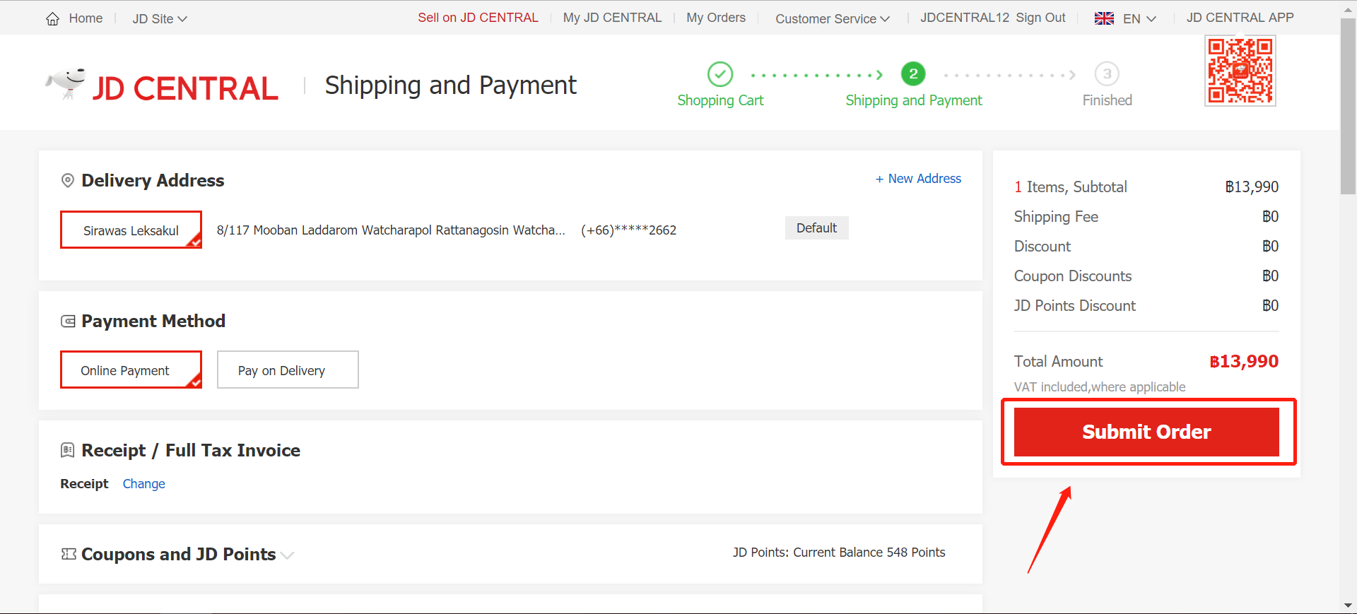This screenshot has width=1357, height=614.
Task: Expand the Customer Service menu
Action: (833, 19)
